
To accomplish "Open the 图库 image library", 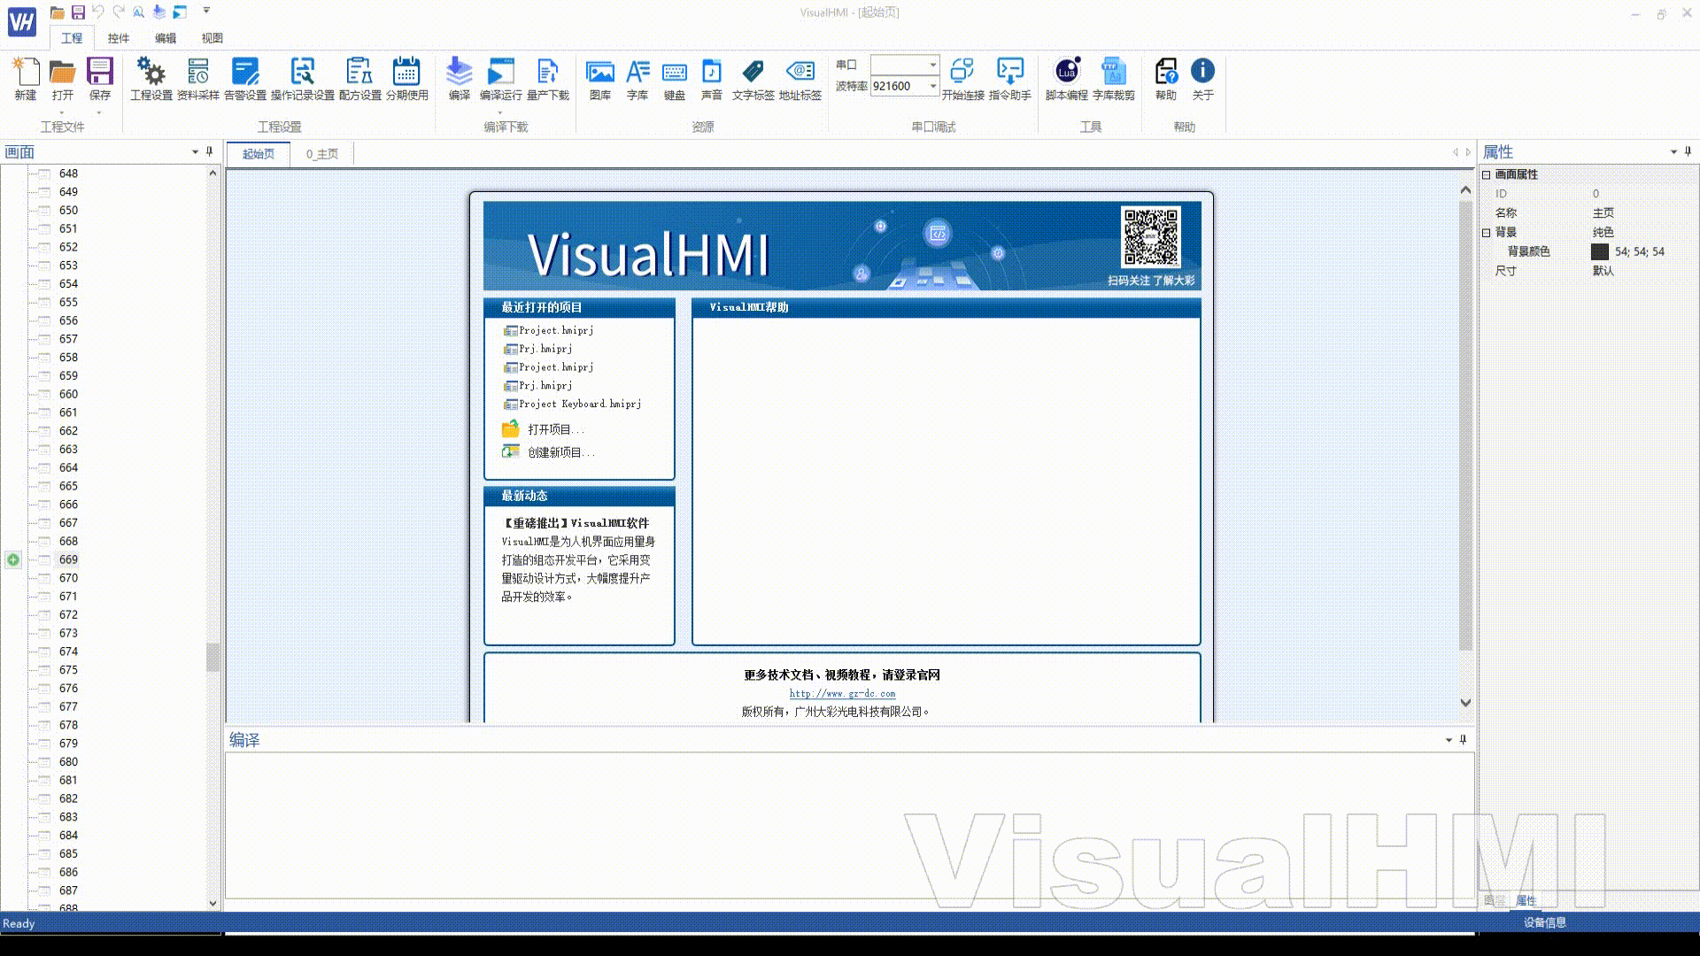I will pos(600,80).
